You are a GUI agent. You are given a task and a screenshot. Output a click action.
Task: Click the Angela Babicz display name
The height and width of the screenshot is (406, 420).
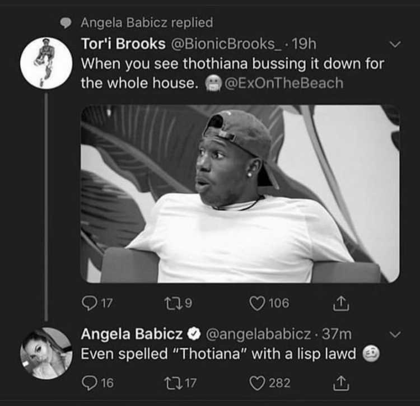[132, 334]
